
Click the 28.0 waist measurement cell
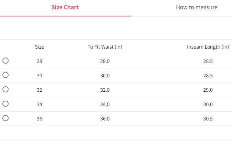(x=105, y=61)
